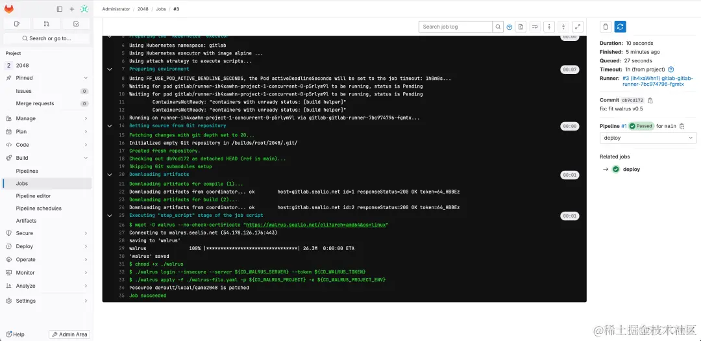Collapse the Preparing environment log section

(110, 69)
